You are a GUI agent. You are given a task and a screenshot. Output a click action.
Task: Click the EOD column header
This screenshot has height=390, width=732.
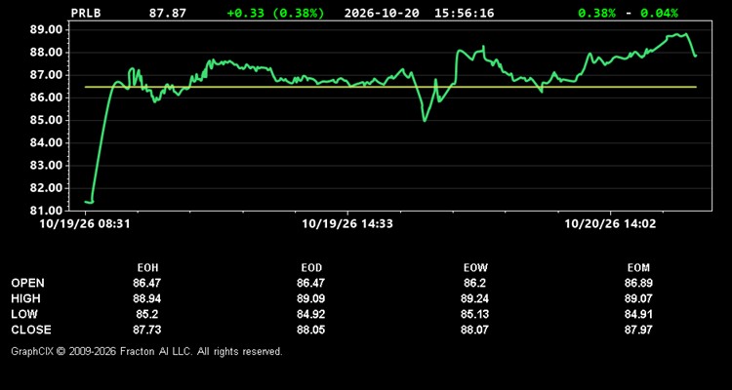(x=311, y=268)
